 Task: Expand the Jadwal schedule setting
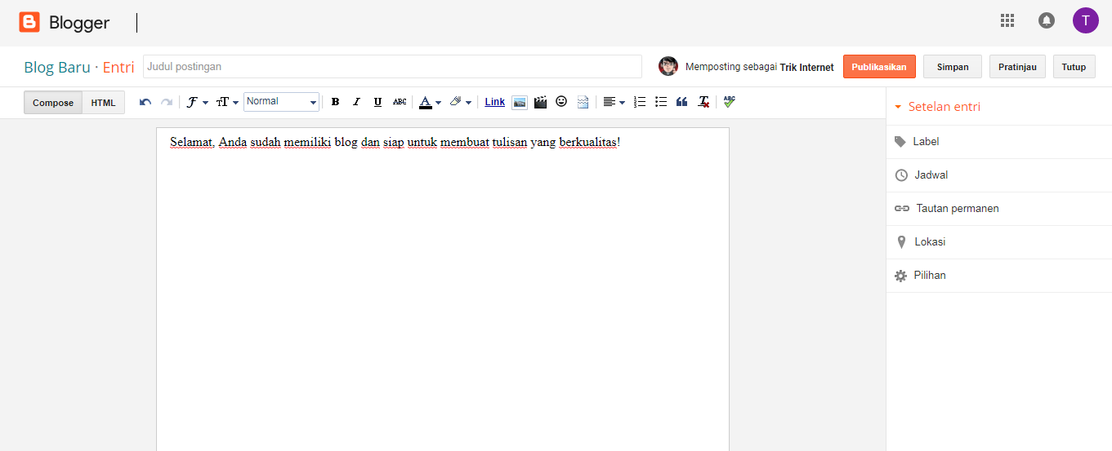click(x=998, y=175)
